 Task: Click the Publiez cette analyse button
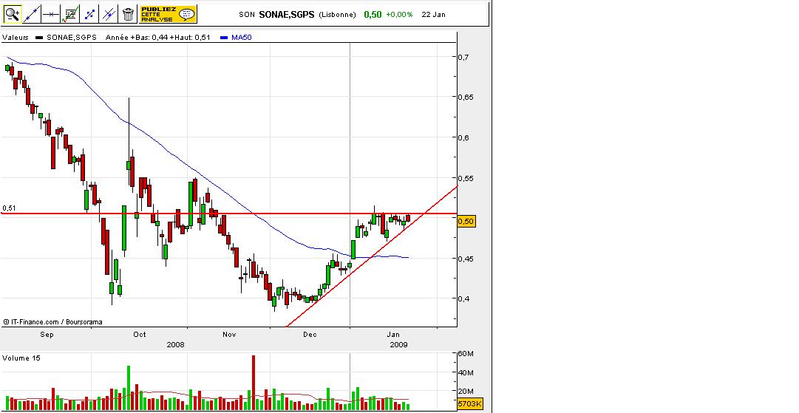tap(169, 14)
